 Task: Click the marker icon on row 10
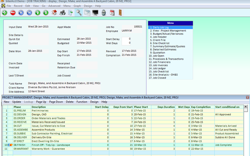tap(11, 145)
